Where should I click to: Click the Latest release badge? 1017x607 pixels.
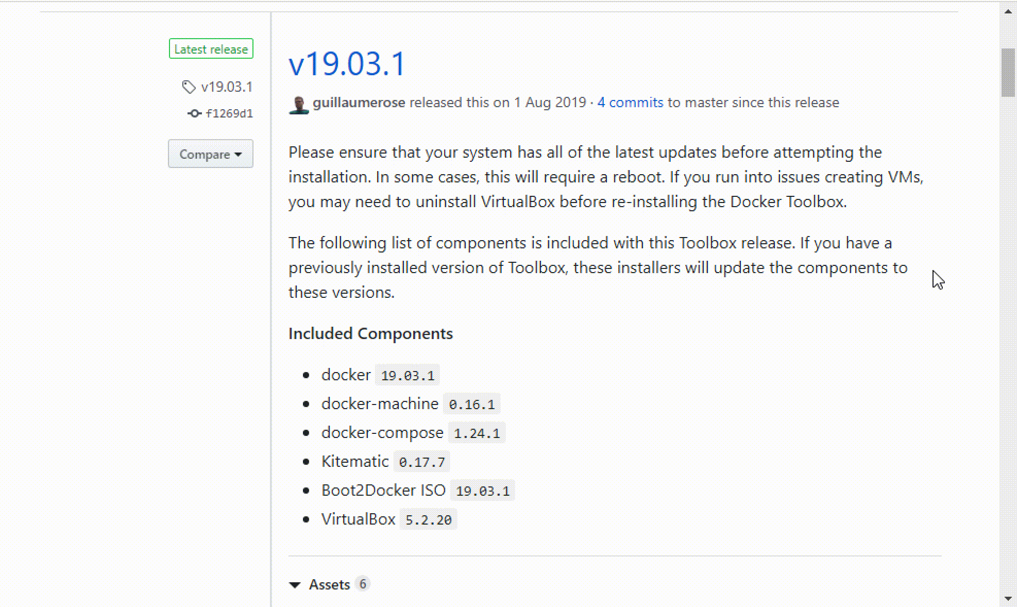click(x=211, y=48)
